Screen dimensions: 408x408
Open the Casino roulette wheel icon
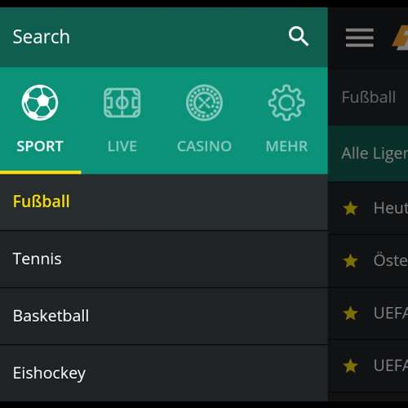point(204,103)
